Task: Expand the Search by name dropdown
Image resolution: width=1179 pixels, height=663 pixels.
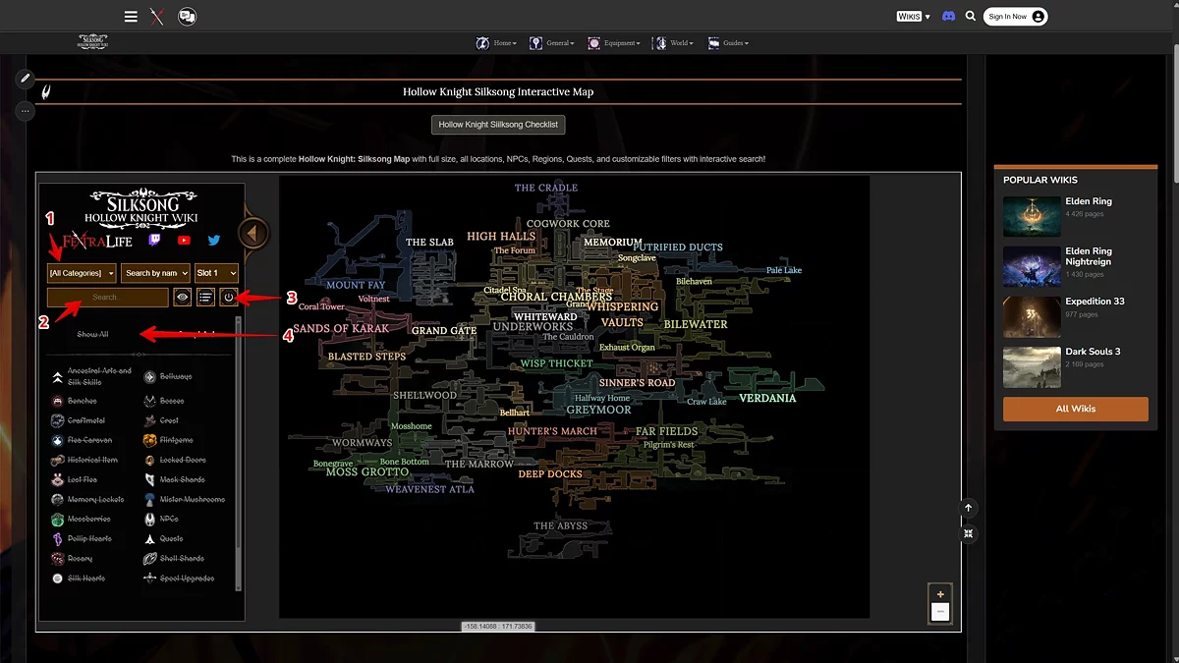Action: point(155,273)
